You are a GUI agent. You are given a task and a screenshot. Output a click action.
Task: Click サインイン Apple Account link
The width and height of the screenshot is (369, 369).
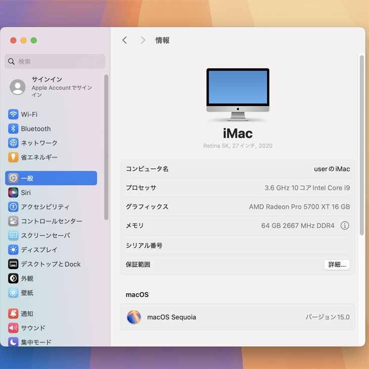[56, 87]
